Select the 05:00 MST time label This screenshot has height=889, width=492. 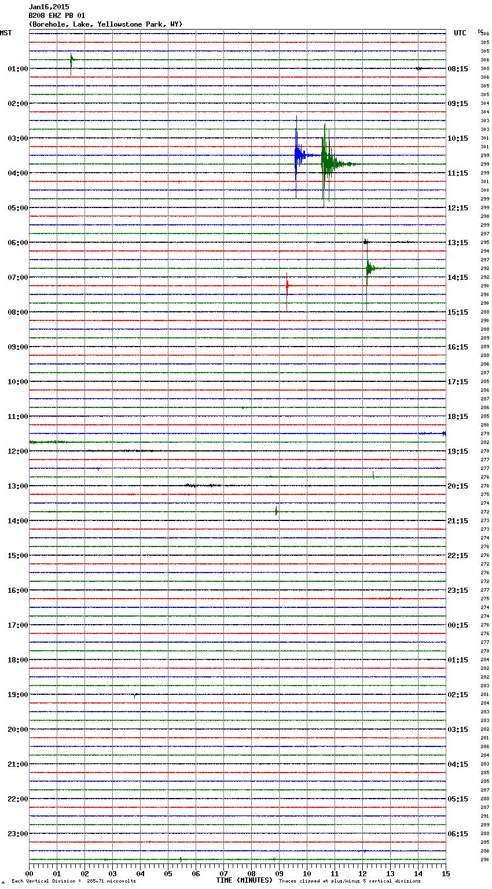click(18, 208)
